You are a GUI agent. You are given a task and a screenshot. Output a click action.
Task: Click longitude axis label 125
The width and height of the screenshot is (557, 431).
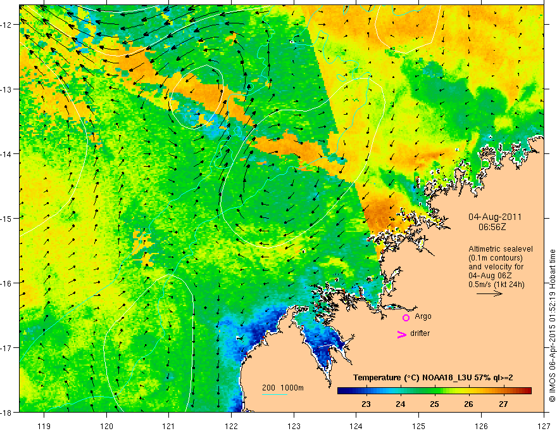419,426
